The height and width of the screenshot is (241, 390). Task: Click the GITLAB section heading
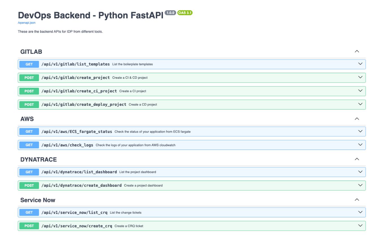coord(31,52)
